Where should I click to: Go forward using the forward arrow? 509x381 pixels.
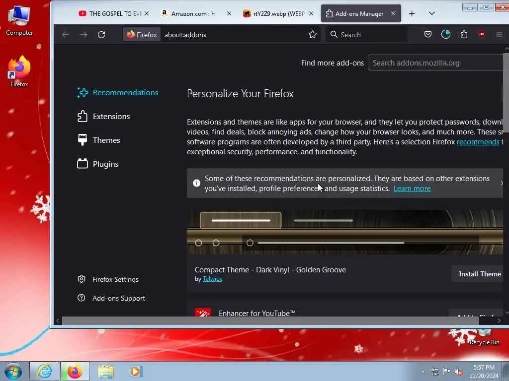84,35
